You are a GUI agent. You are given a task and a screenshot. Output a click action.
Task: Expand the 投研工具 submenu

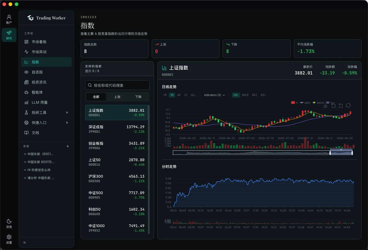46,112
